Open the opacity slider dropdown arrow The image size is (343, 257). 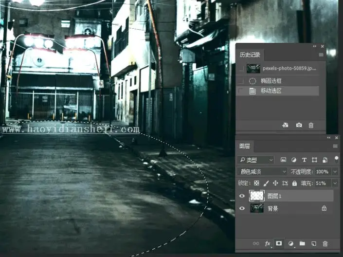pyautogui.click(x=335, y=172)
